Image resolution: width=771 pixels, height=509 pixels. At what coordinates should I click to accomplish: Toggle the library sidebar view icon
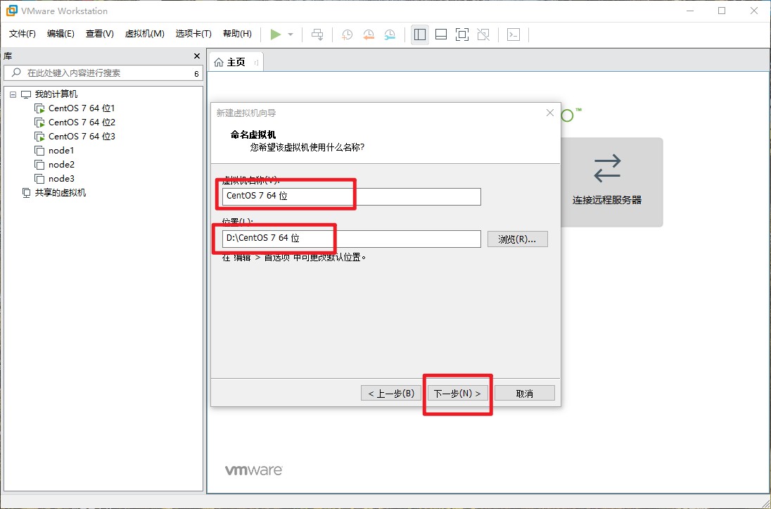[x=420, y=34]
